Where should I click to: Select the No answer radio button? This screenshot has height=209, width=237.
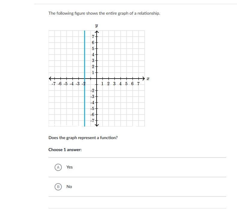pos(58,187)
